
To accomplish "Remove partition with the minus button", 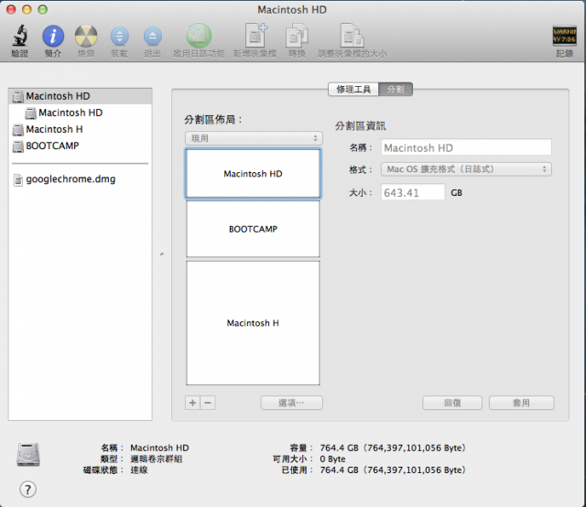I will [x=208, y=403].
